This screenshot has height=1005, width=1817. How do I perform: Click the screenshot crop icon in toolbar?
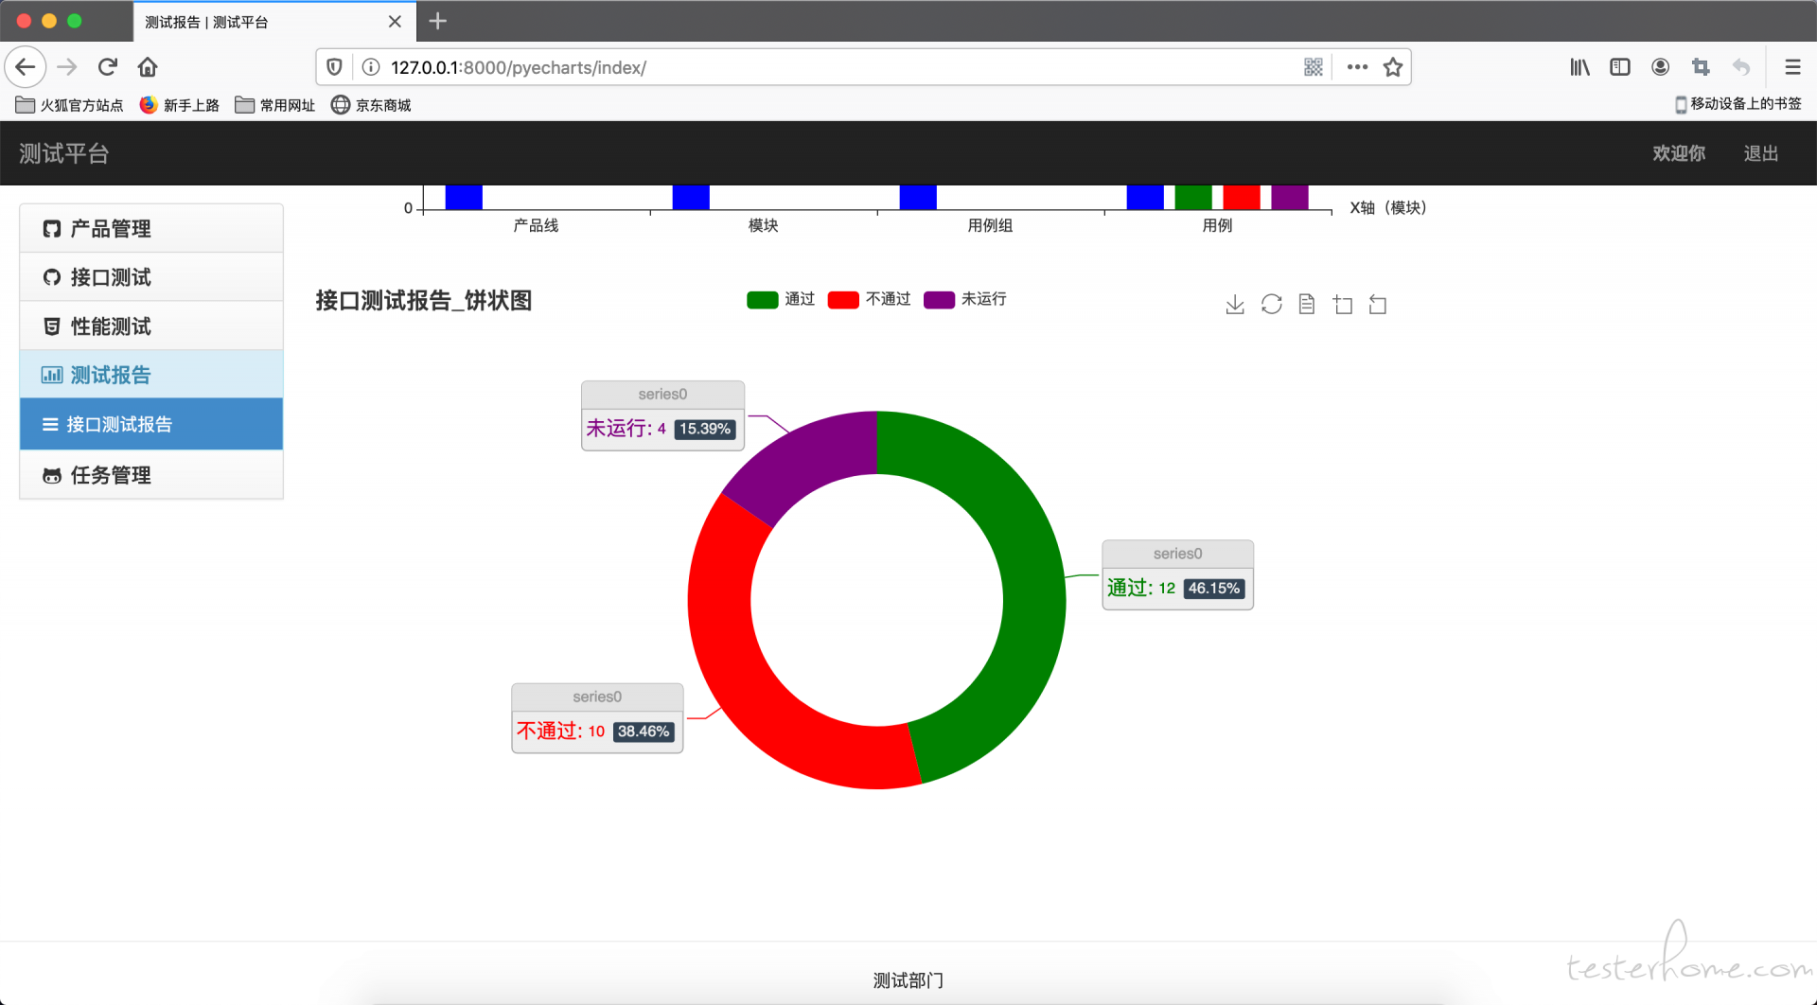click(1701, 67)
